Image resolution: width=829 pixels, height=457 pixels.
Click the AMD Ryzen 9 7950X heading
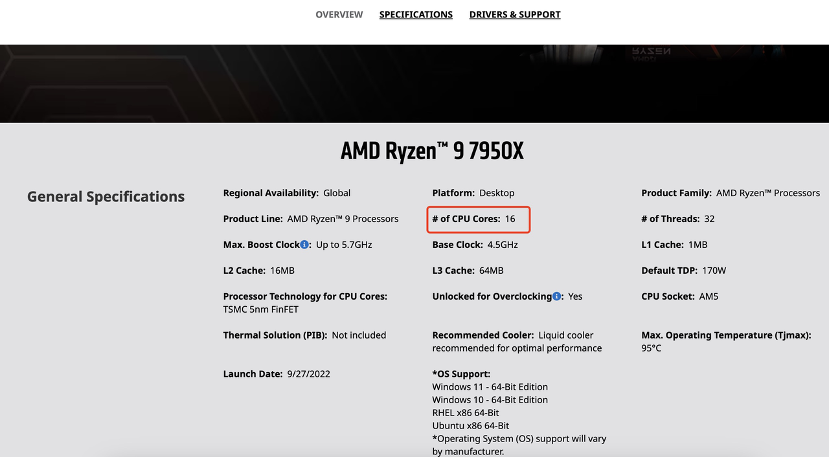pyautogui.click(x=432, y=151)
